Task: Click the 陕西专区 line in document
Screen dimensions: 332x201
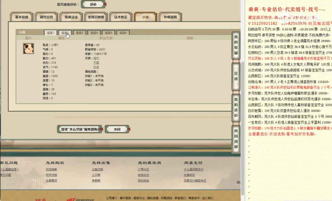Action: (290, 41)
